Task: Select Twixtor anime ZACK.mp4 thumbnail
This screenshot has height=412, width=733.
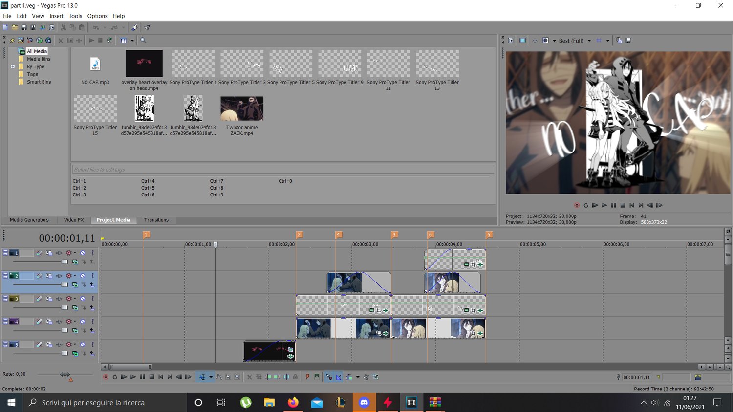Action: pos(242,108)
